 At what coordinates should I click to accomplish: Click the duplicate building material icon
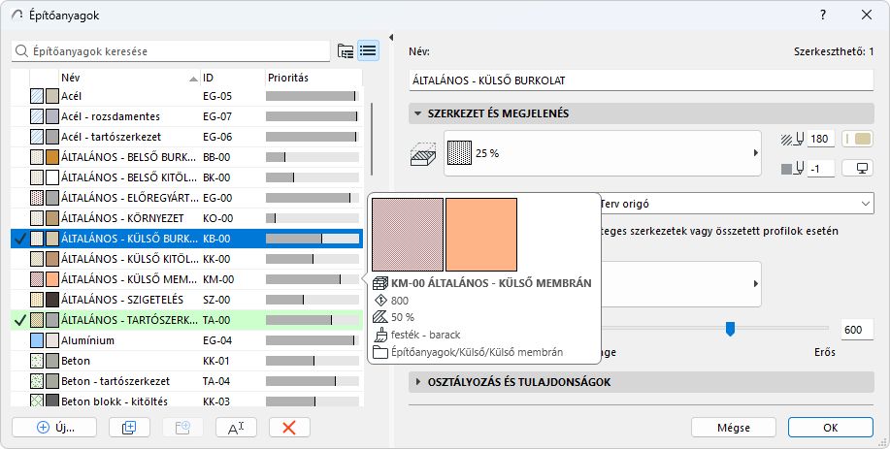coord(129,428)
